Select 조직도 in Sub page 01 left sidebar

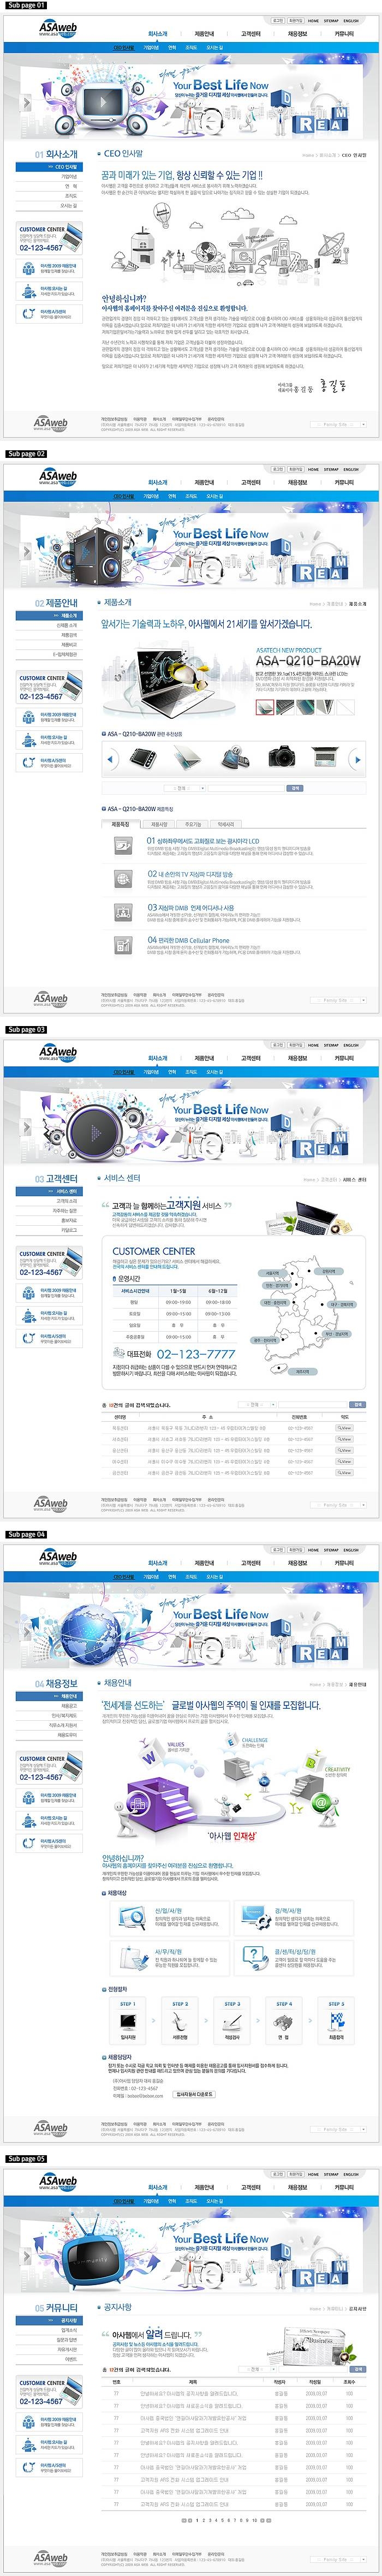70,196
